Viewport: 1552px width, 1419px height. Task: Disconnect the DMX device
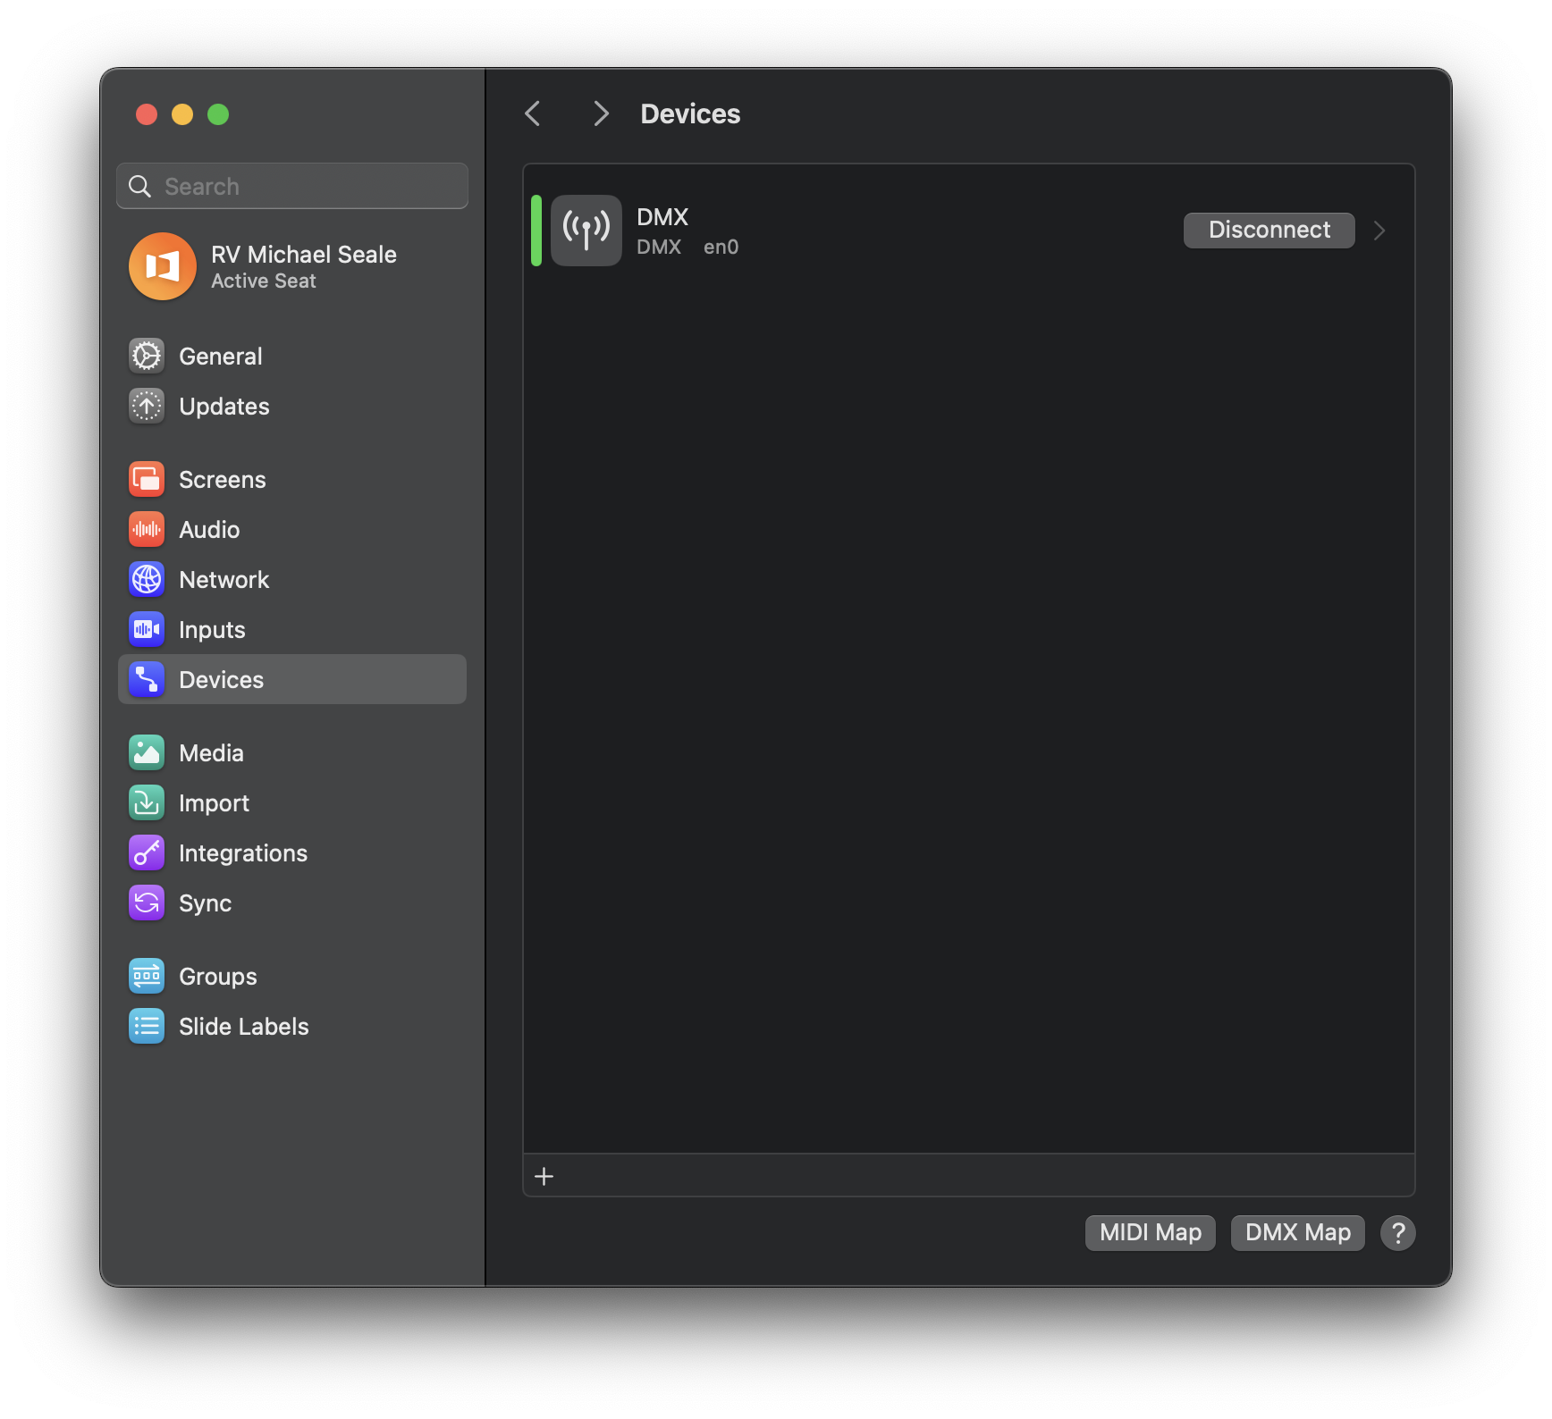pyautogui.click(x=1269, y=231)
